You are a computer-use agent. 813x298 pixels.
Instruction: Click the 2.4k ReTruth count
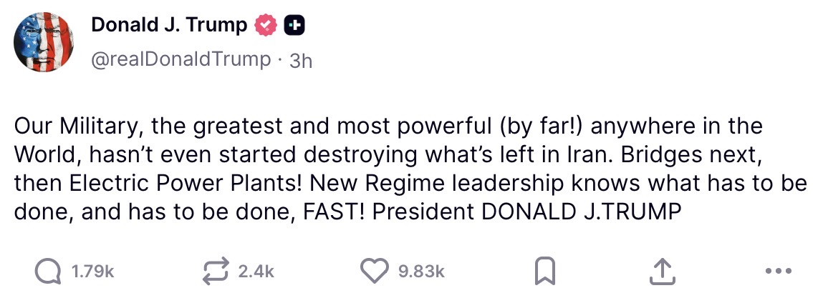click(x=256, y=272)
